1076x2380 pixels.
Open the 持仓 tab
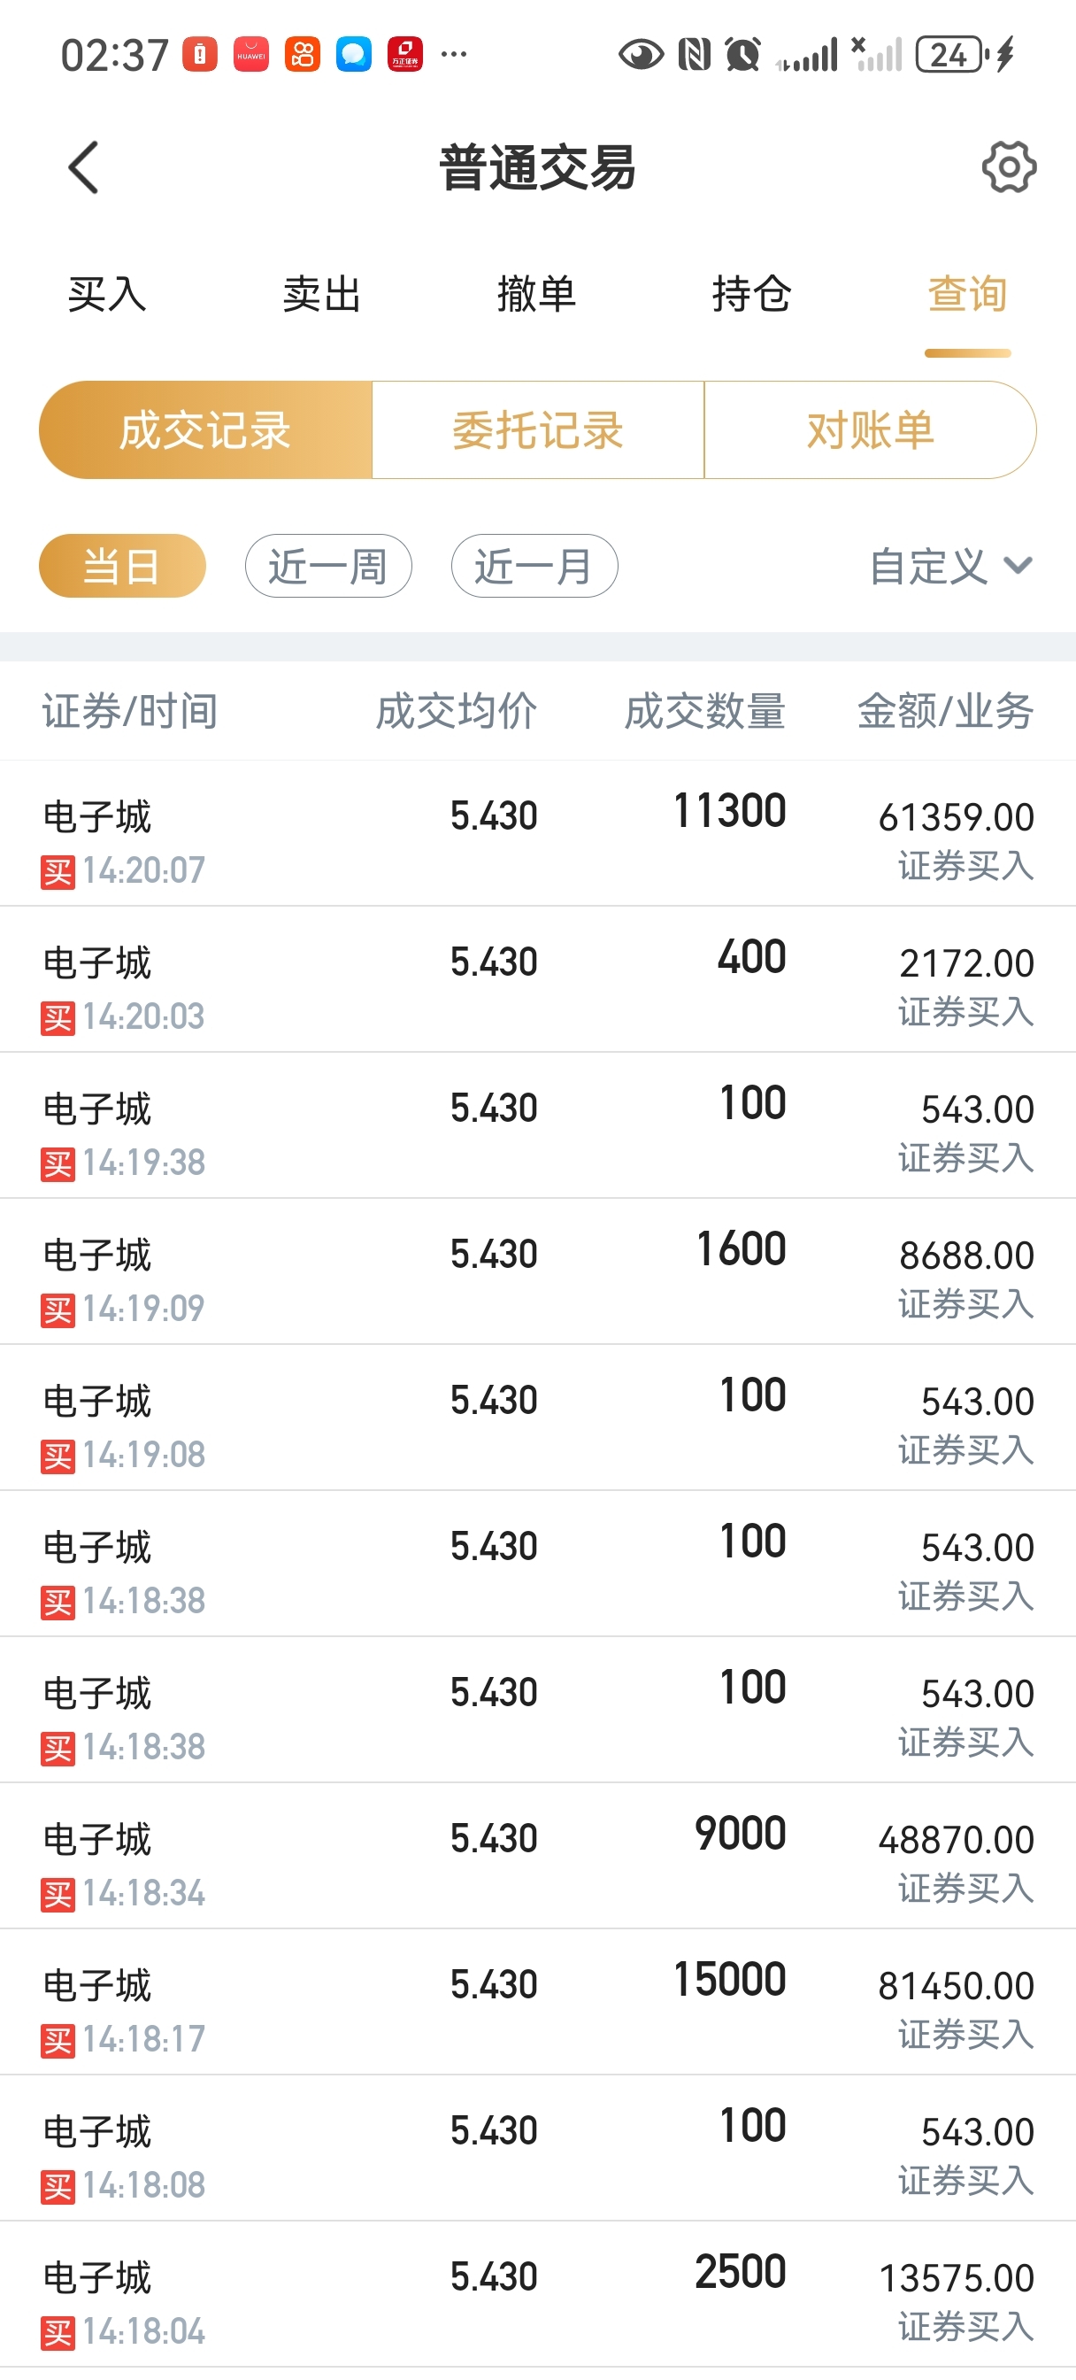(x=752, y=294)
